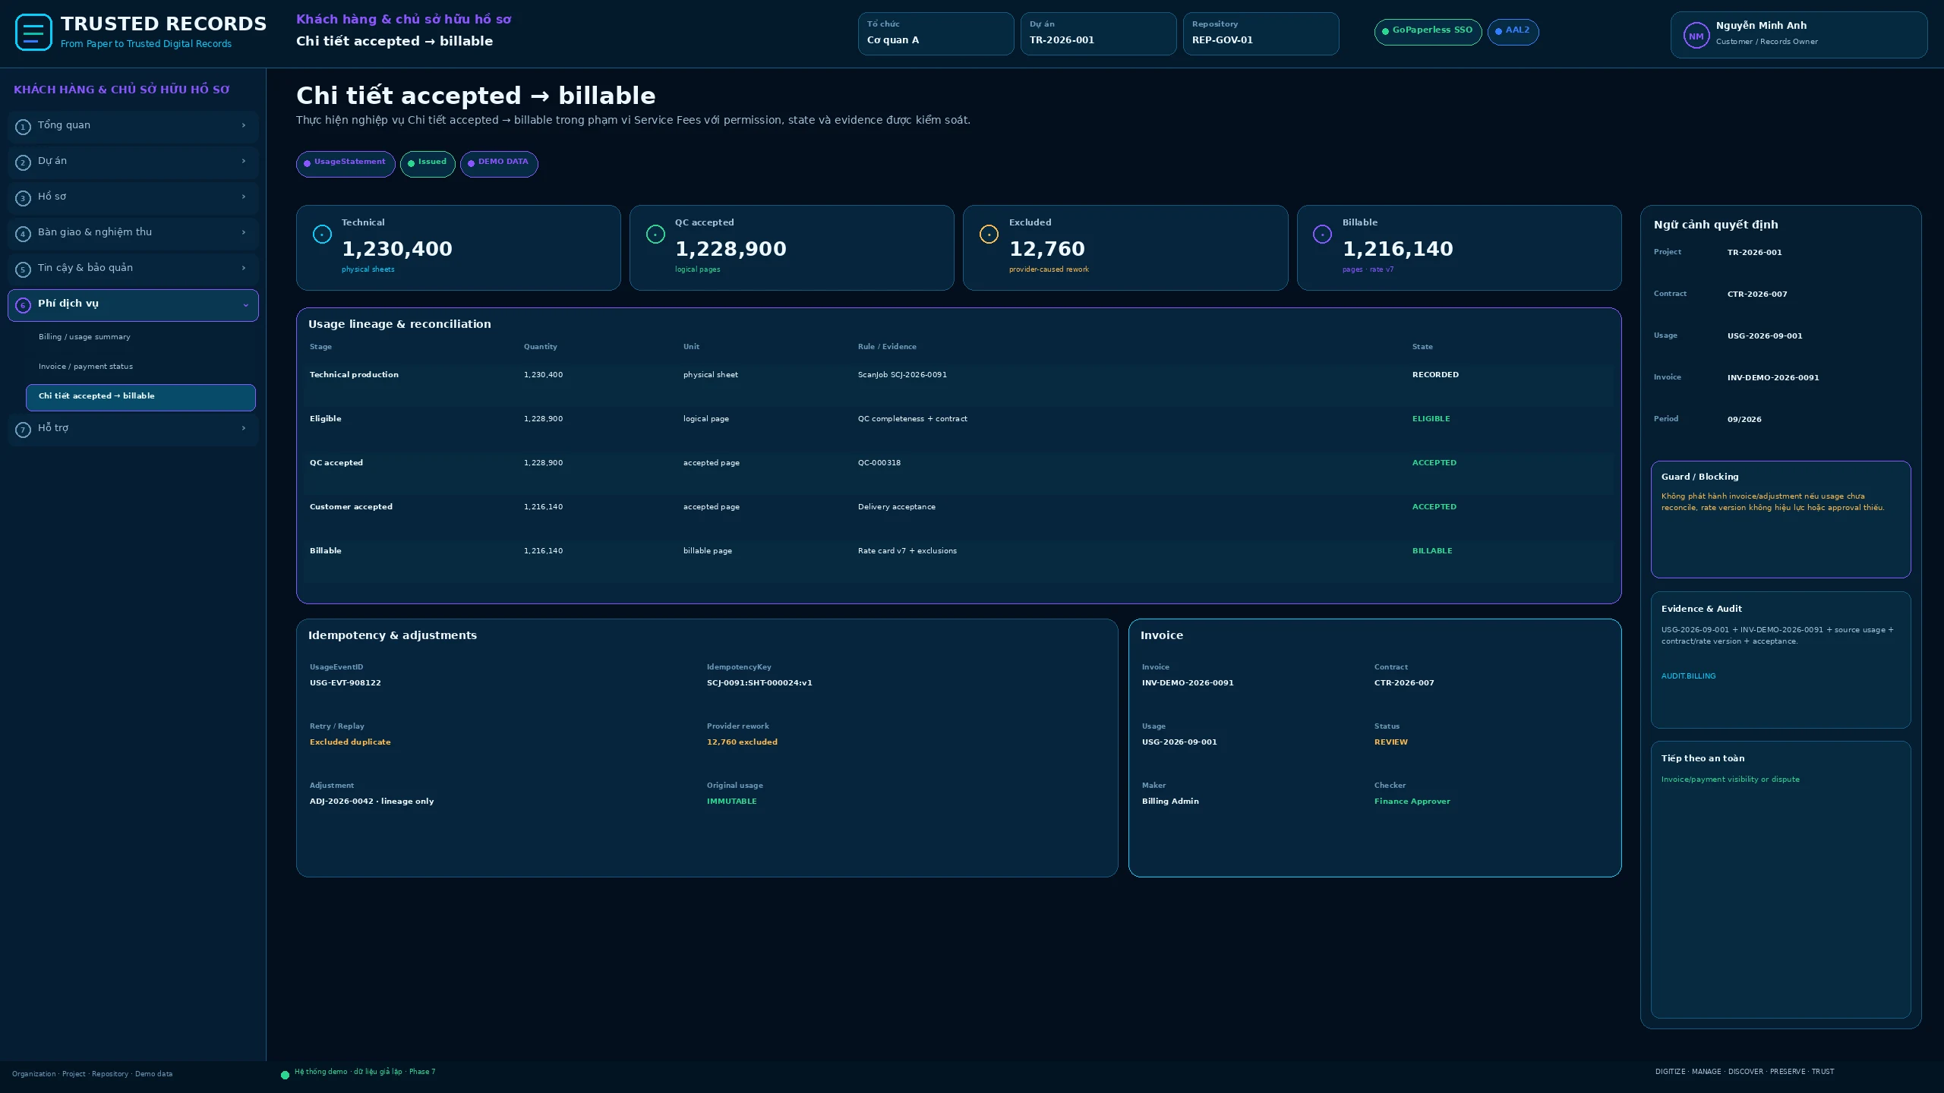Open the Repository REP-GOV-01 selector
This screenshot has height=1093, width=1944.
click(1261, 33)
